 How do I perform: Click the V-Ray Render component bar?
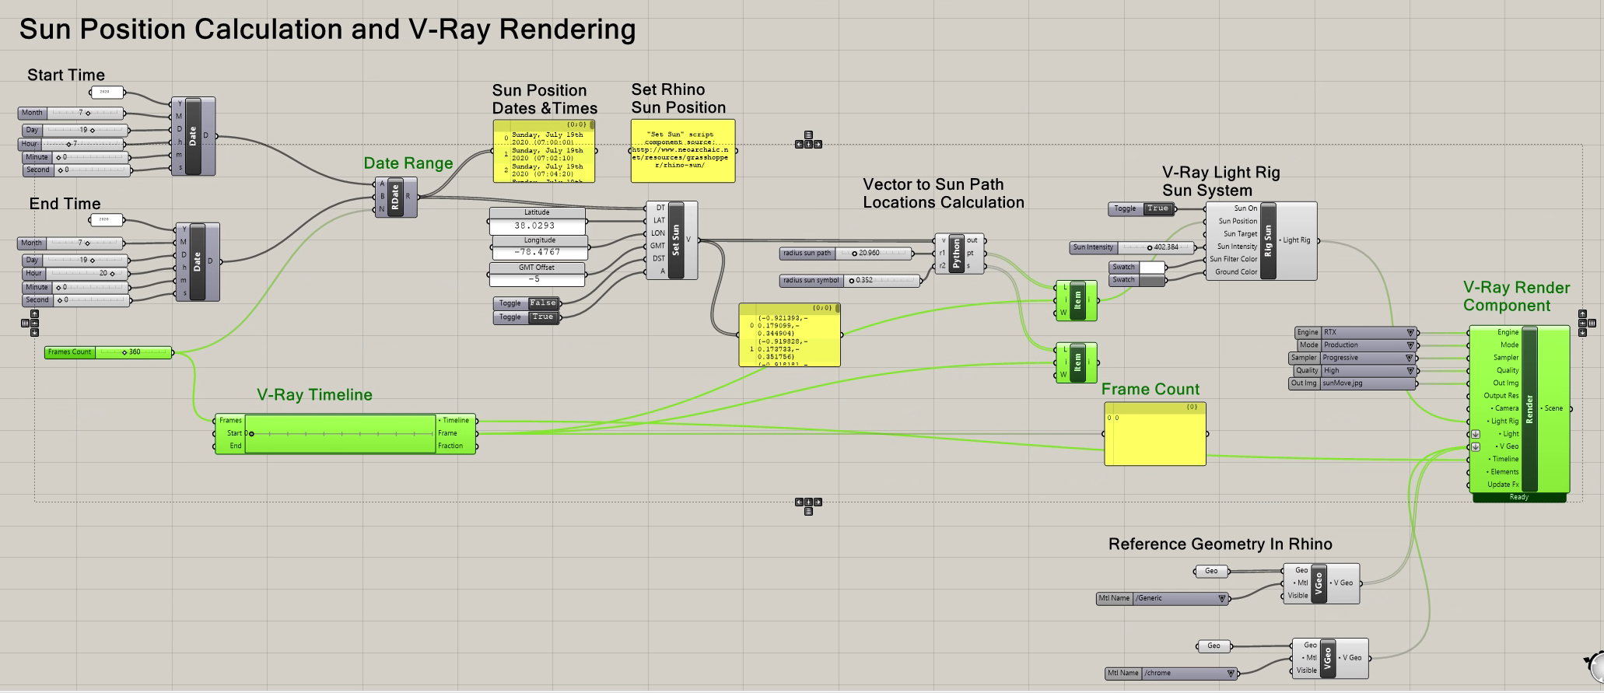(1529, 409)
